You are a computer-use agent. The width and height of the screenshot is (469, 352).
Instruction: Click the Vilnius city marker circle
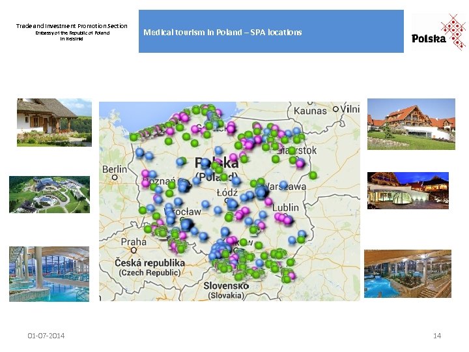(336, 110)
